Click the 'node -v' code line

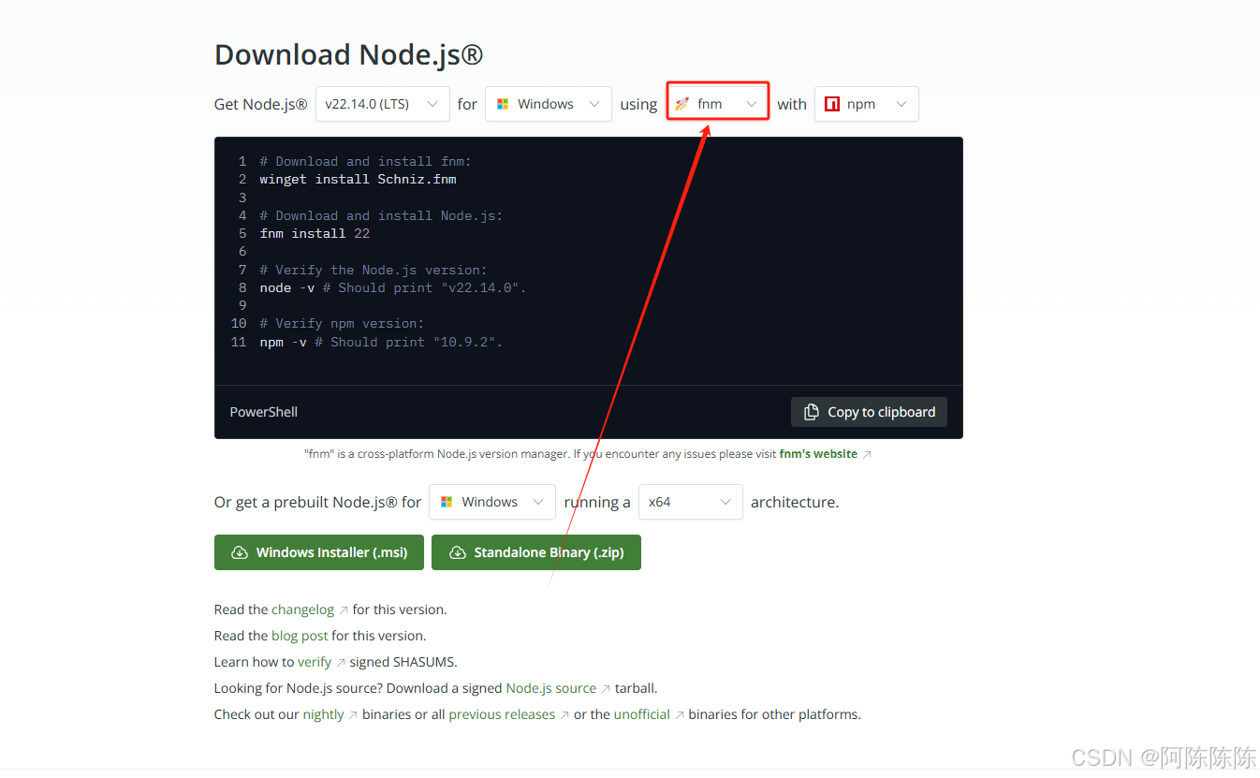(393, 287)
